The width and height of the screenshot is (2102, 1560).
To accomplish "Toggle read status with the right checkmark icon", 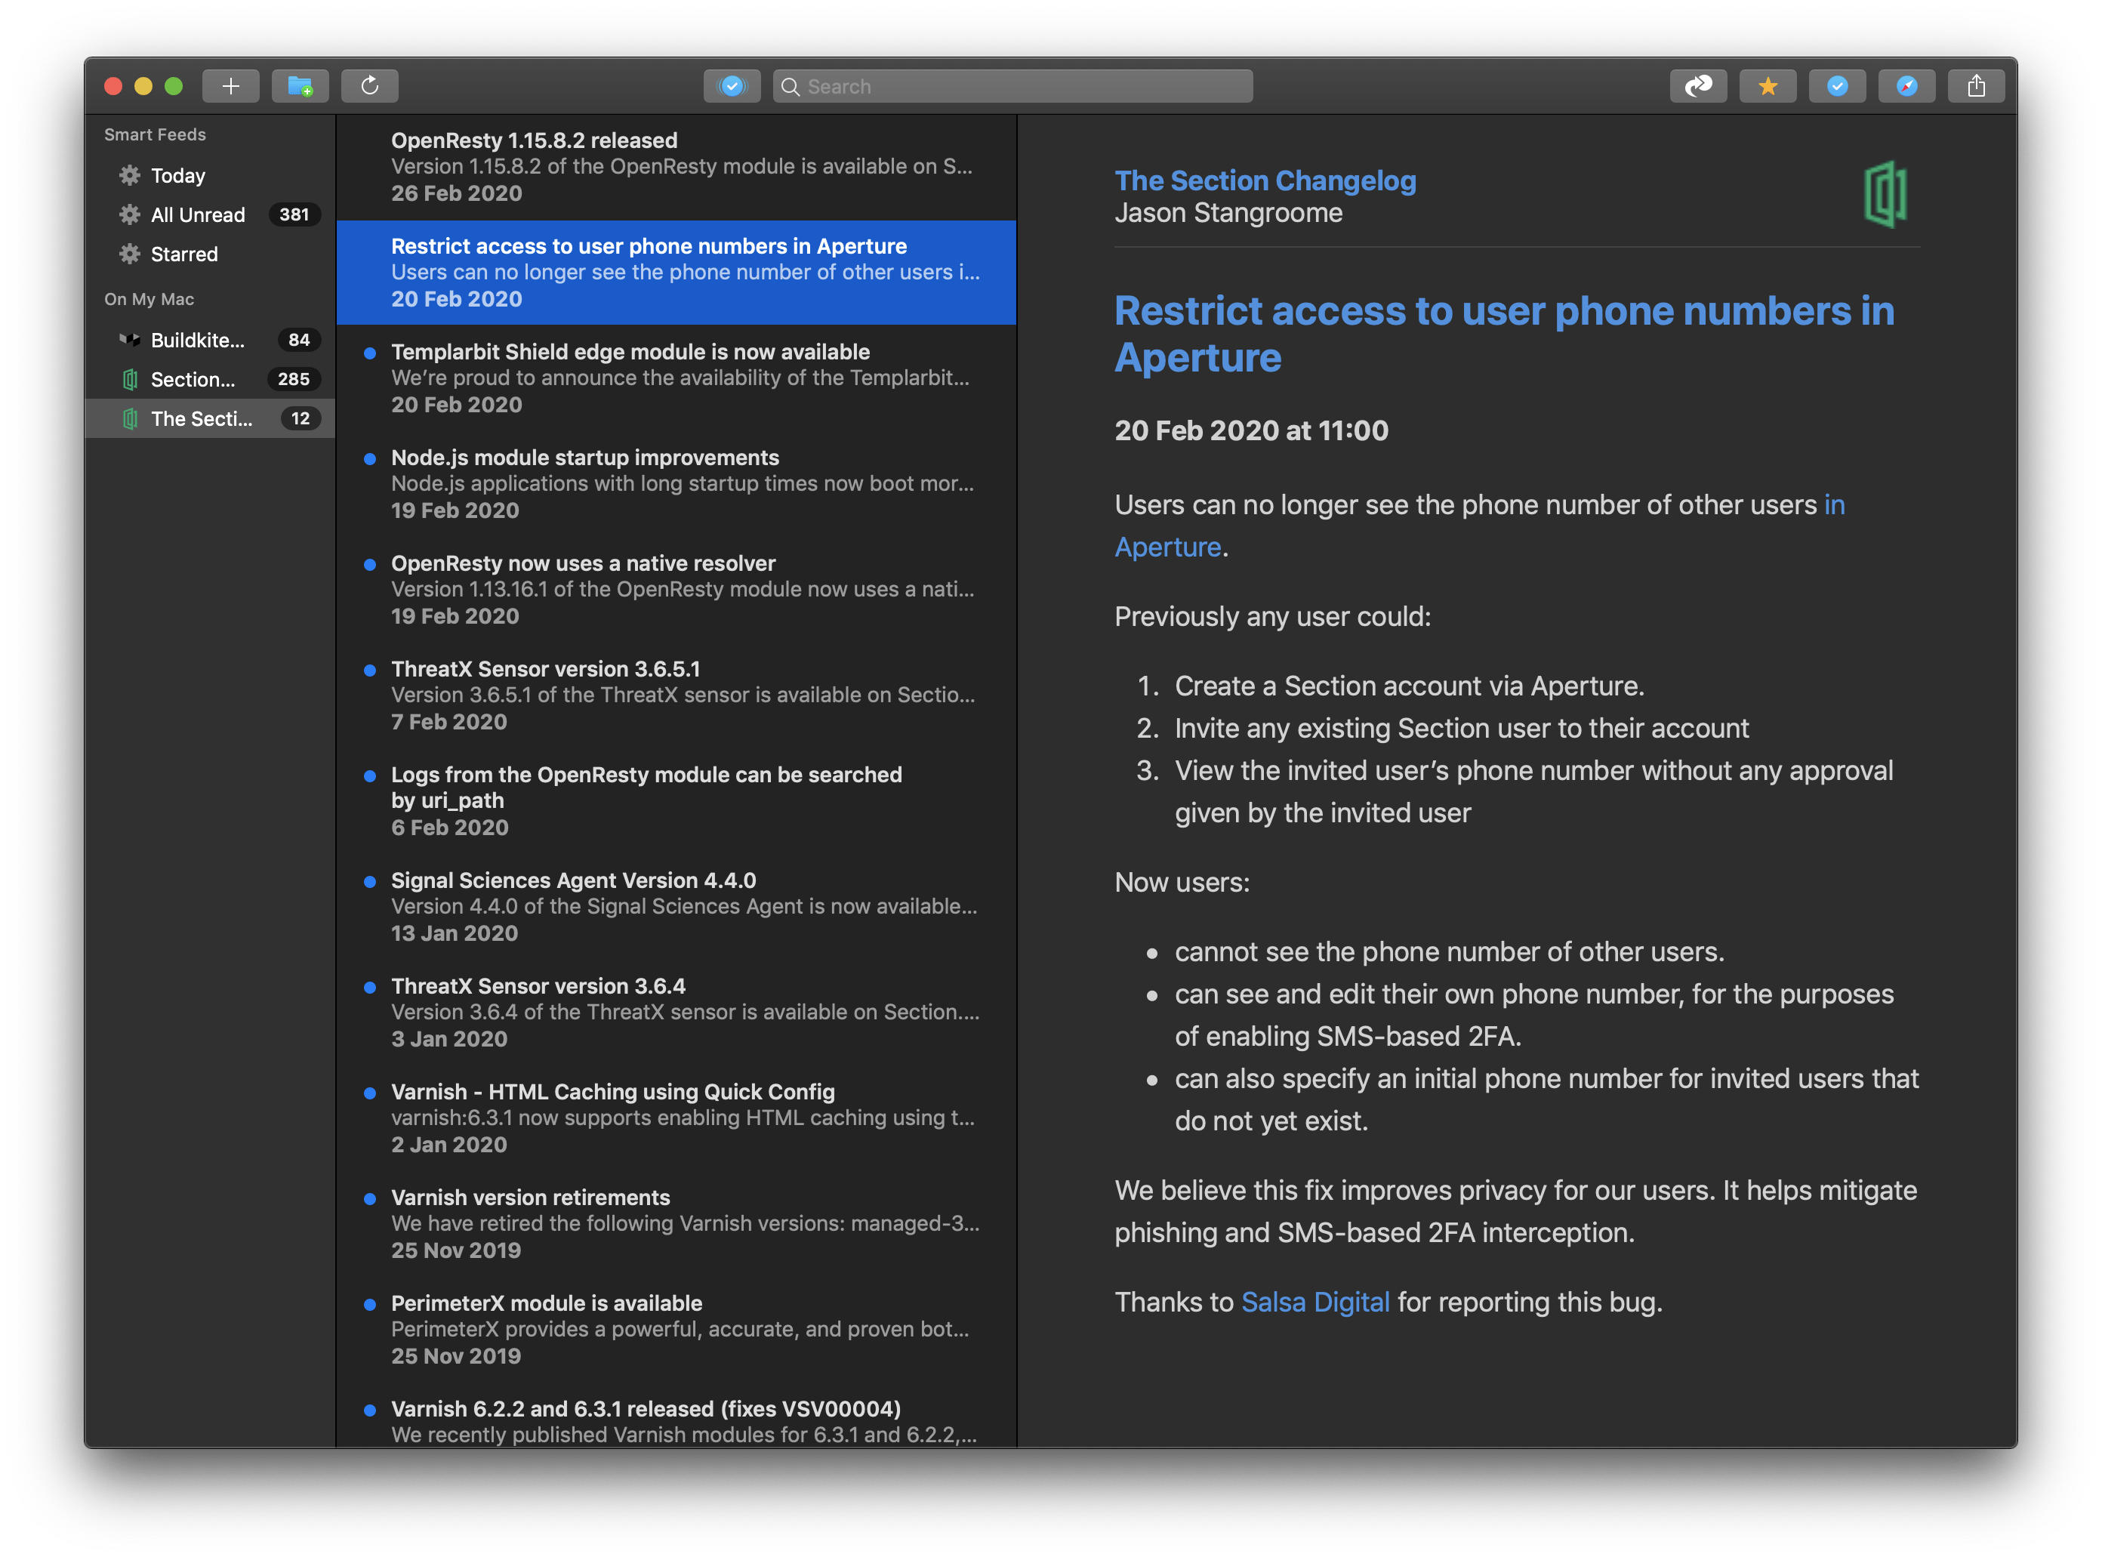I will click(x=1837, y=86).
